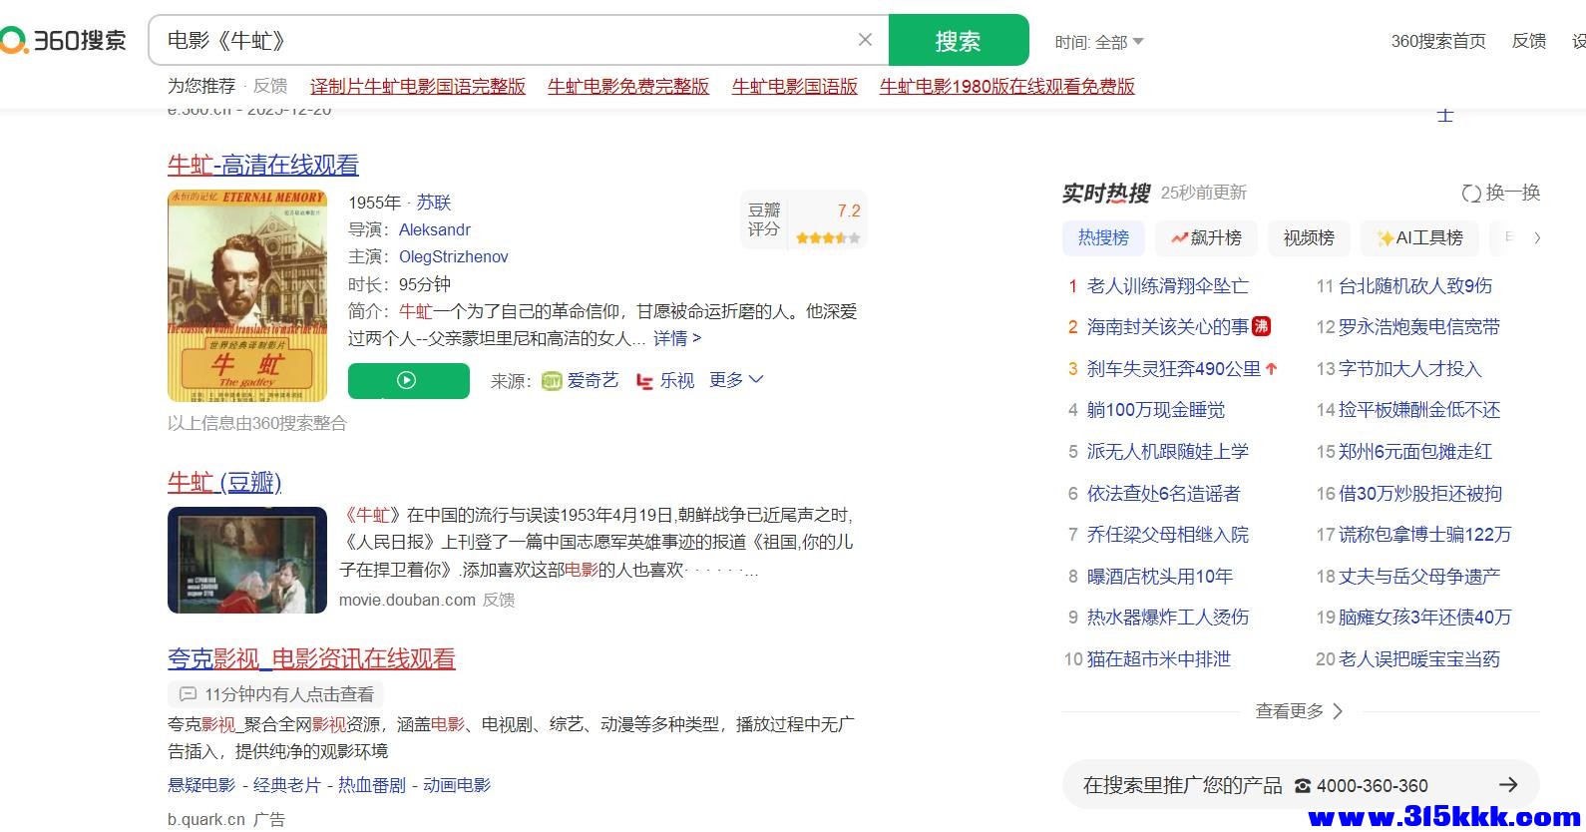1586x832 pixels.
Task: Click the green 搜索 button
Action: tap(958, 41)
